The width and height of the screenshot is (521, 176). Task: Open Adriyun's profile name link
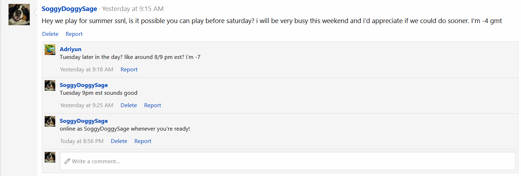click(71, 49)
